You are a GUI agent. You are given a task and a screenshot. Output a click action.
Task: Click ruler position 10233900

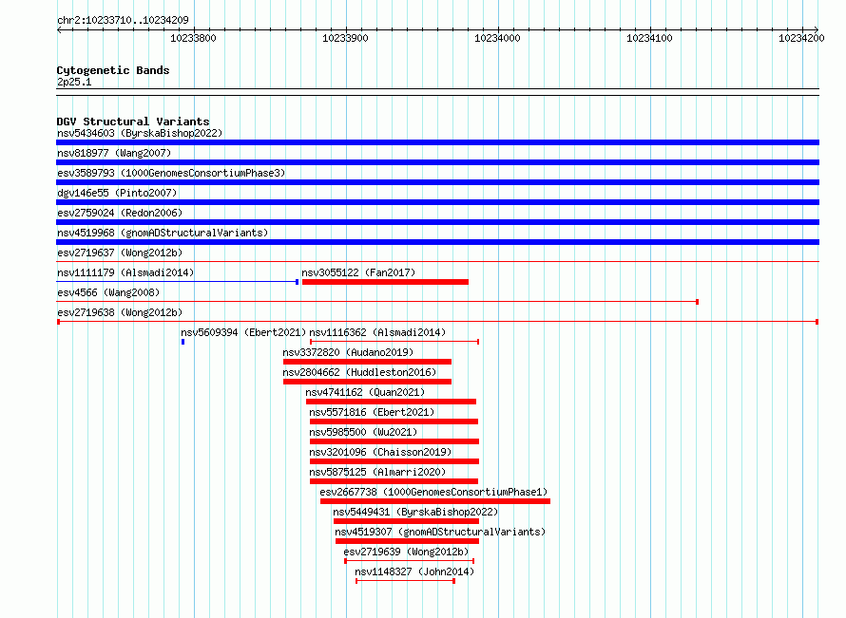[345, 38]
